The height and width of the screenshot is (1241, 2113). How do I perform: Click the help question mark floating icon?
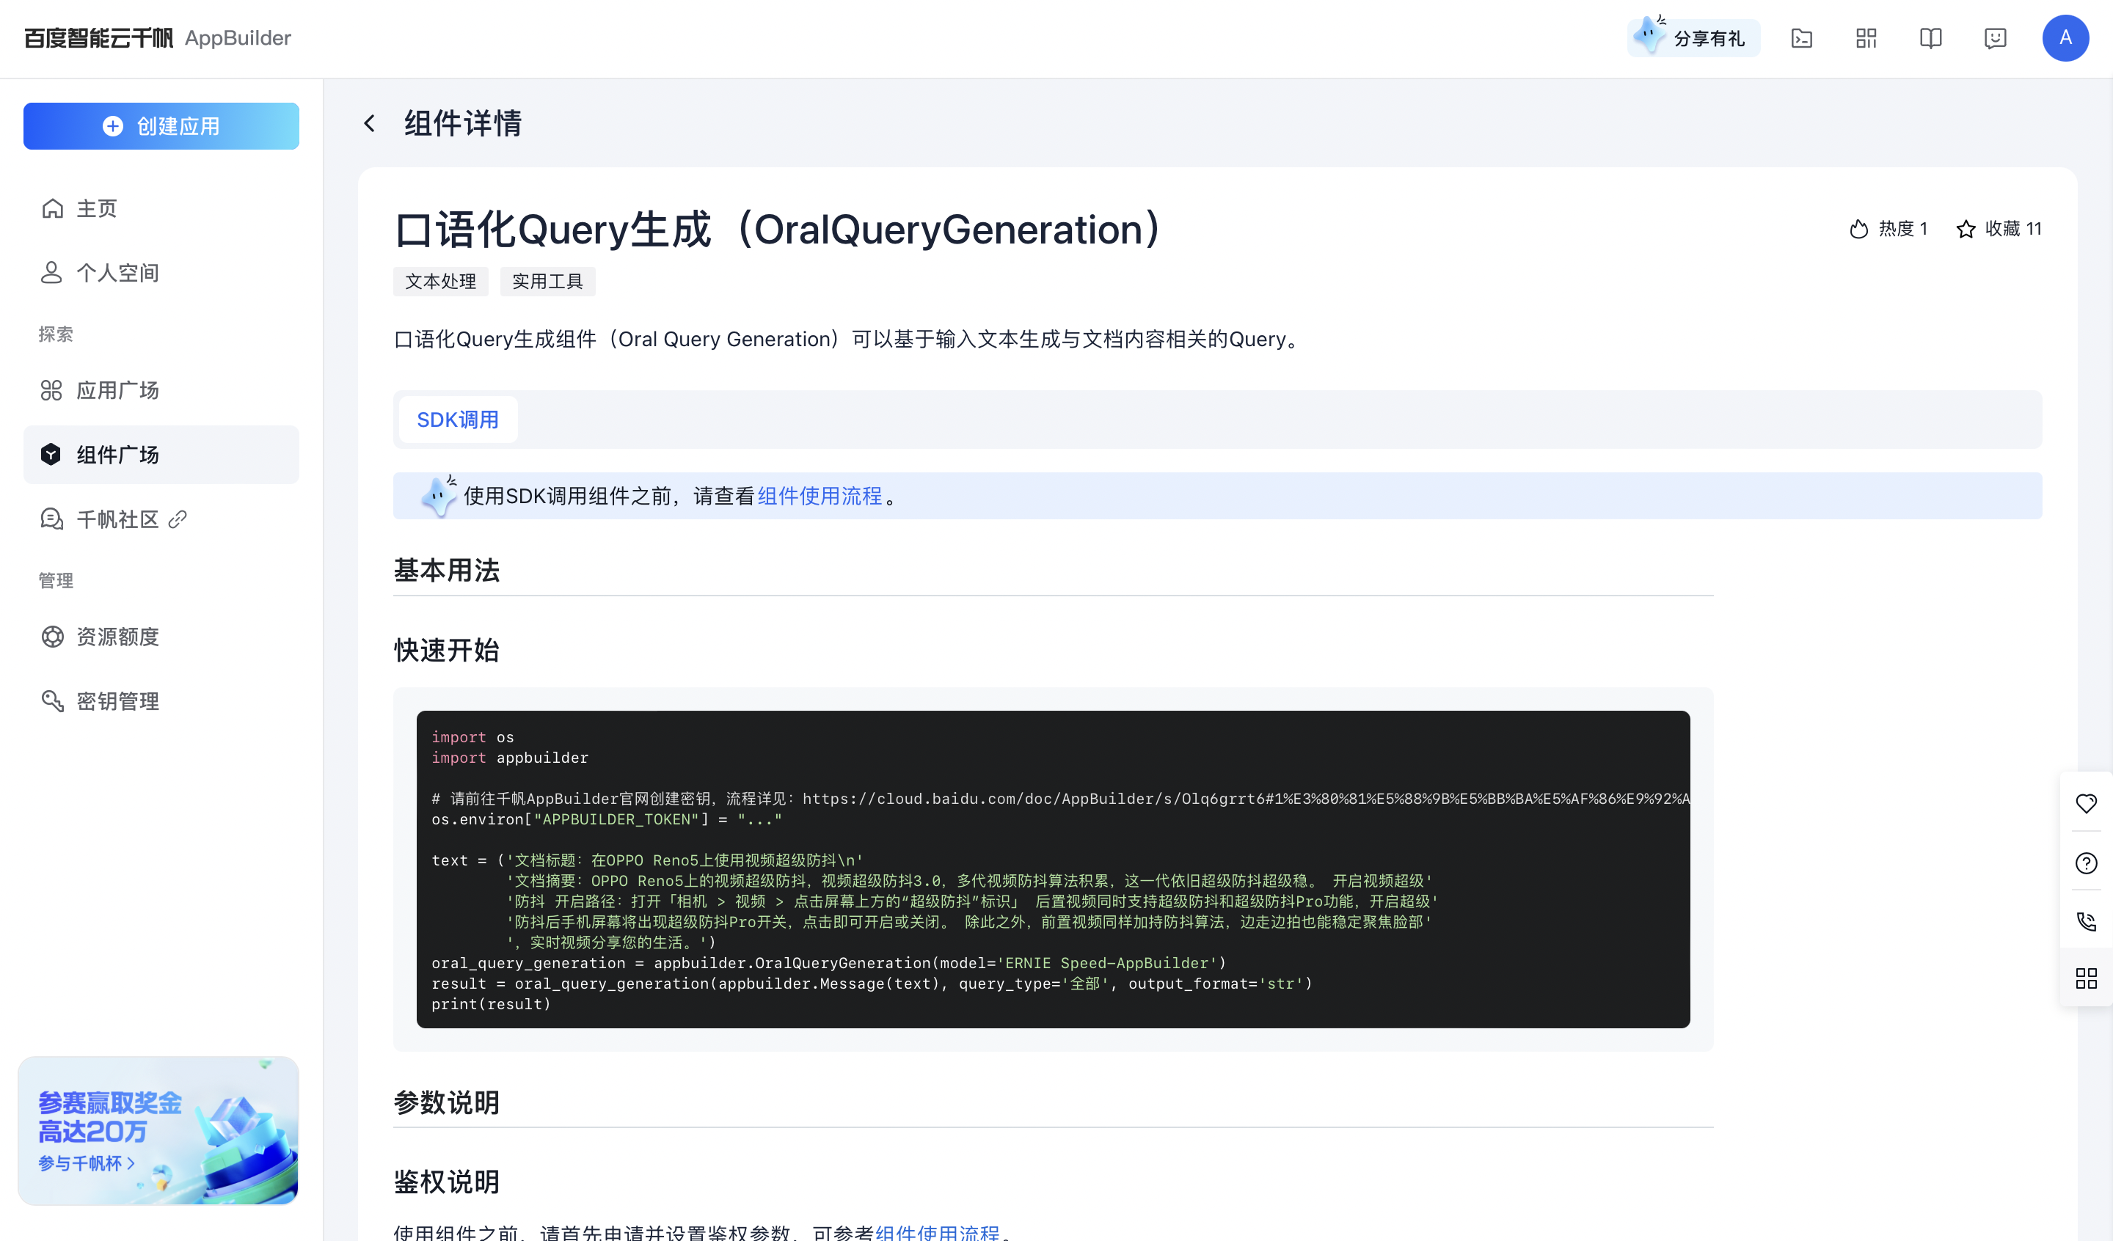tap(2086, 863)
